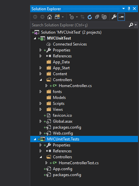Expand the App_Start folder
Viewport: 139px width, 186px height.
click(x=40, y=68)
